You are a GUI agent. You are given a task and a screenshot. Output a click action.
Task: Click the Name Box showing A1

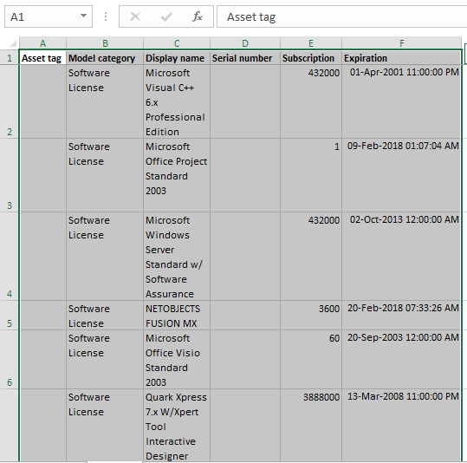click(x=49, y=16)
